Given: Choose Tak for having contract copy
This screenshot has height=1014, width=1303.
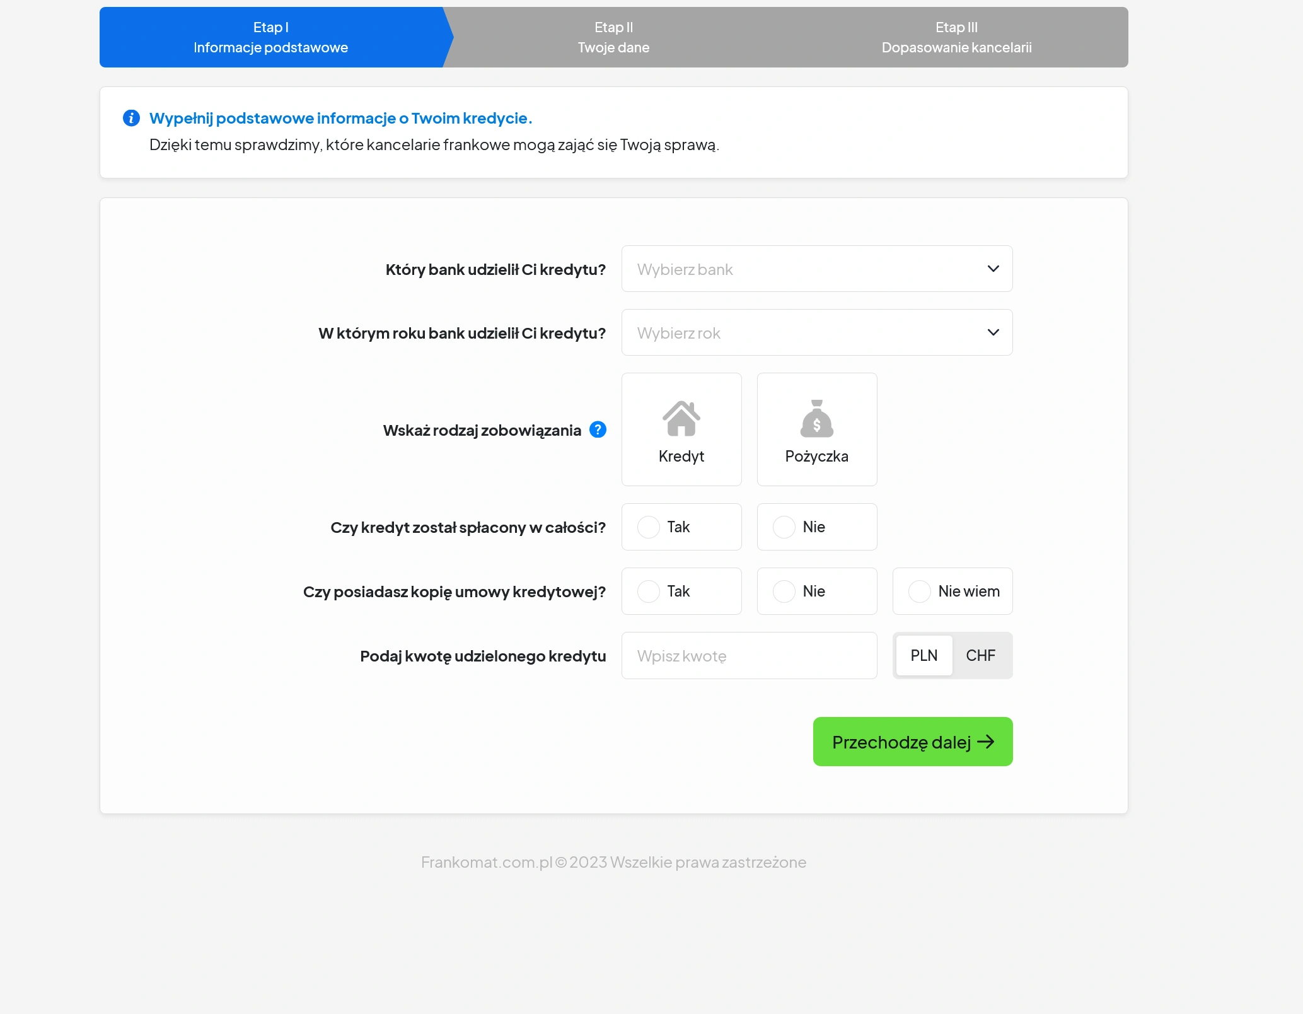Looking at the screenshot, I should pyautogui.click(x=681, y=591).
